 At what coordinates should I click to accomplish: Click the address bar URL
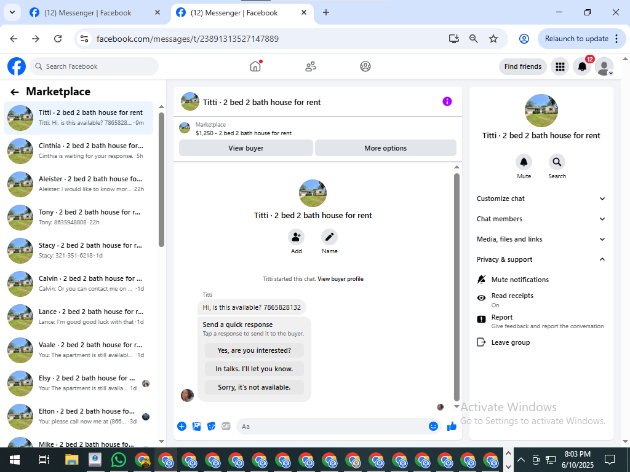[188, 39]
